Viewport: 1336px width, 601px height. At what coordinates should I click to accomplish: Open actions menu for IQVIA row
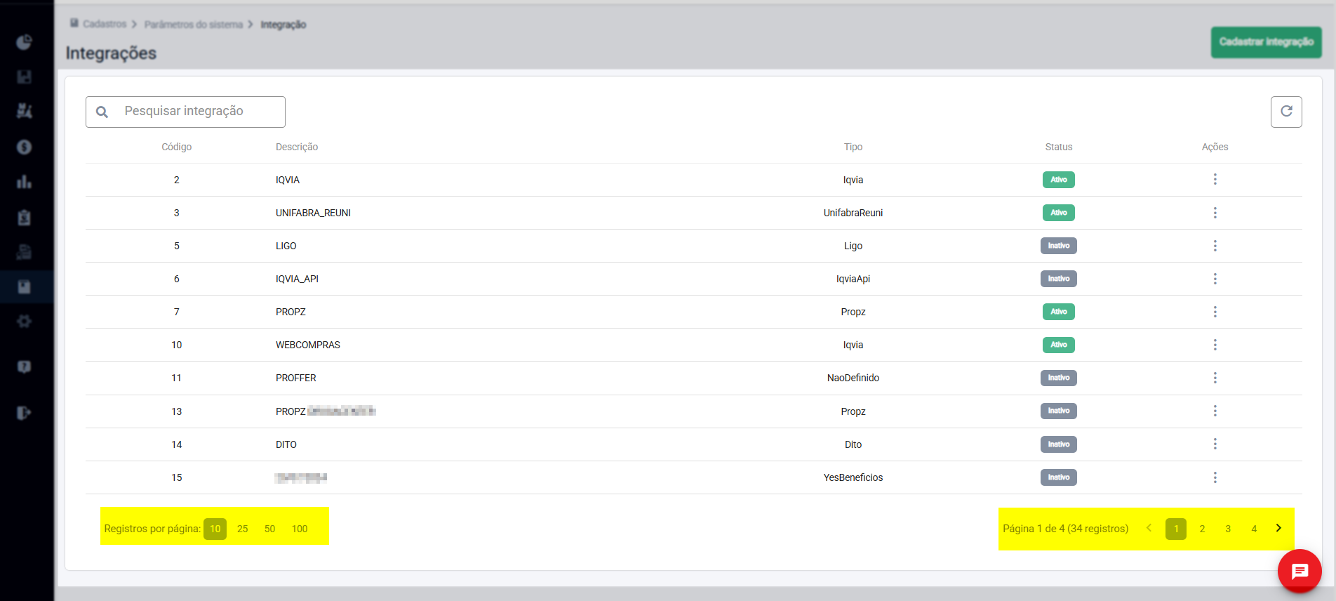[x=1215, y=180]
